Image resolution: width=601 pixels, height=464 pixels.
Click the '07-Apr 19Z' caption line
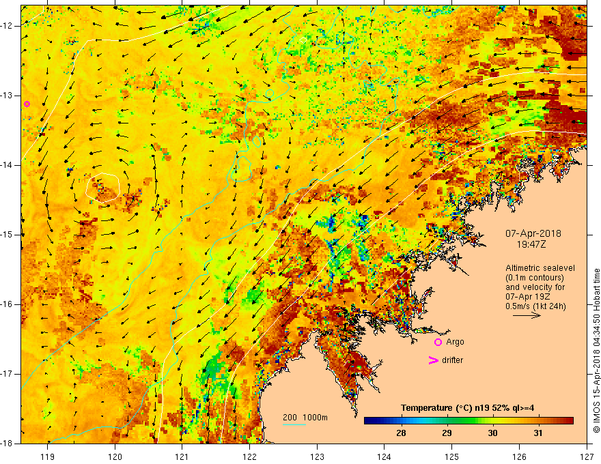click(526, 297)
